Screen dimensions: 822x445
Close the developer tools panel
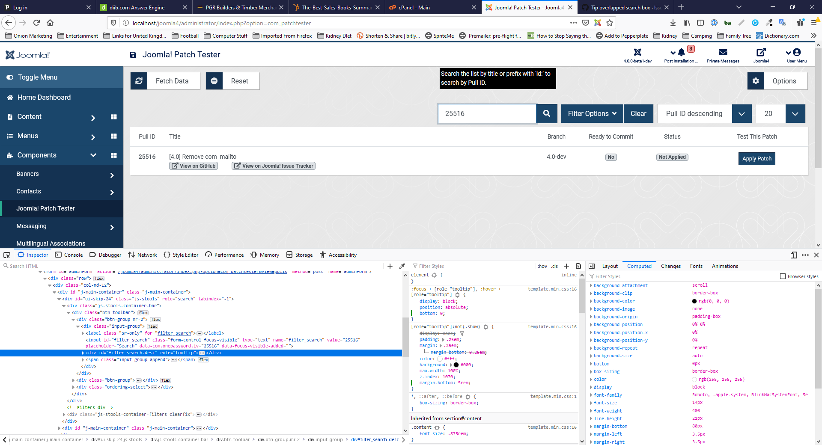pos(816,255)
